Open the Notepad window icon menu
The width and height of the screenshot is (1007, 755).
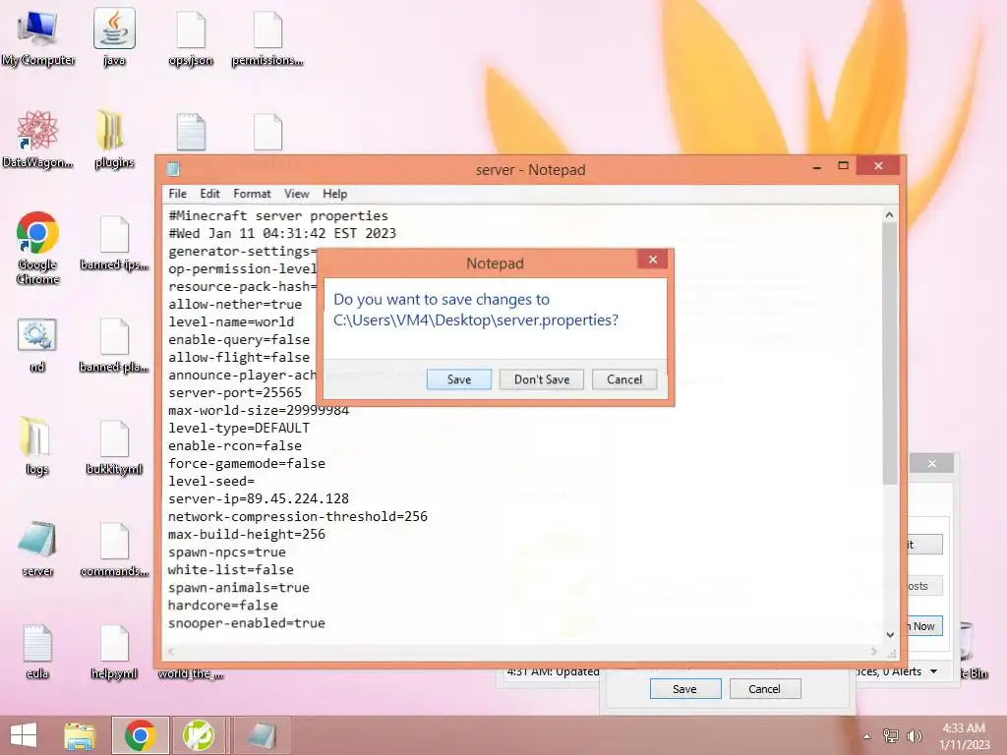[x=172, y=169]
